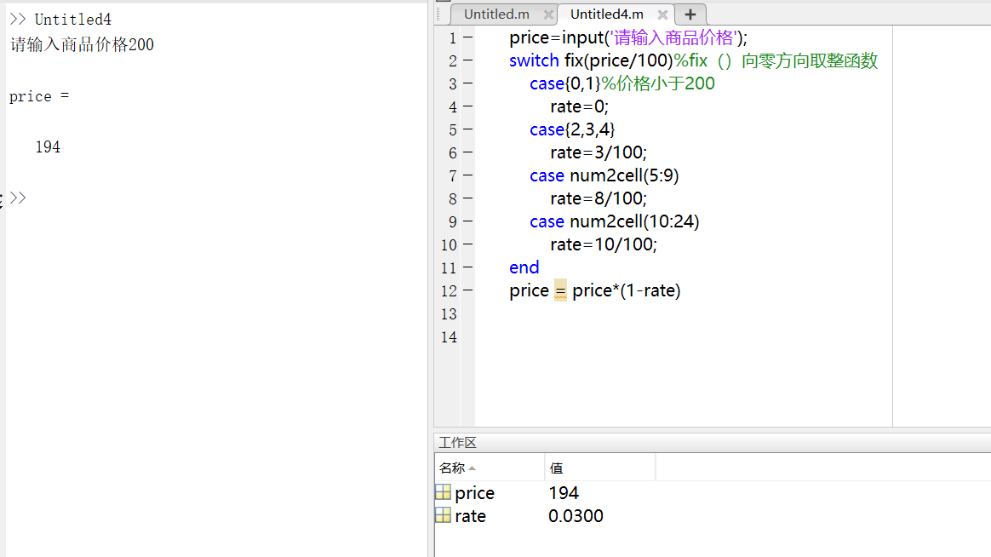Click the code rate=0; on line 4
This screenshot has height=557, width=991.
(580, 106)
